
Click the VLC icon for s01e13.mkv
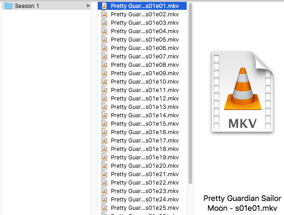coord(104,107)
